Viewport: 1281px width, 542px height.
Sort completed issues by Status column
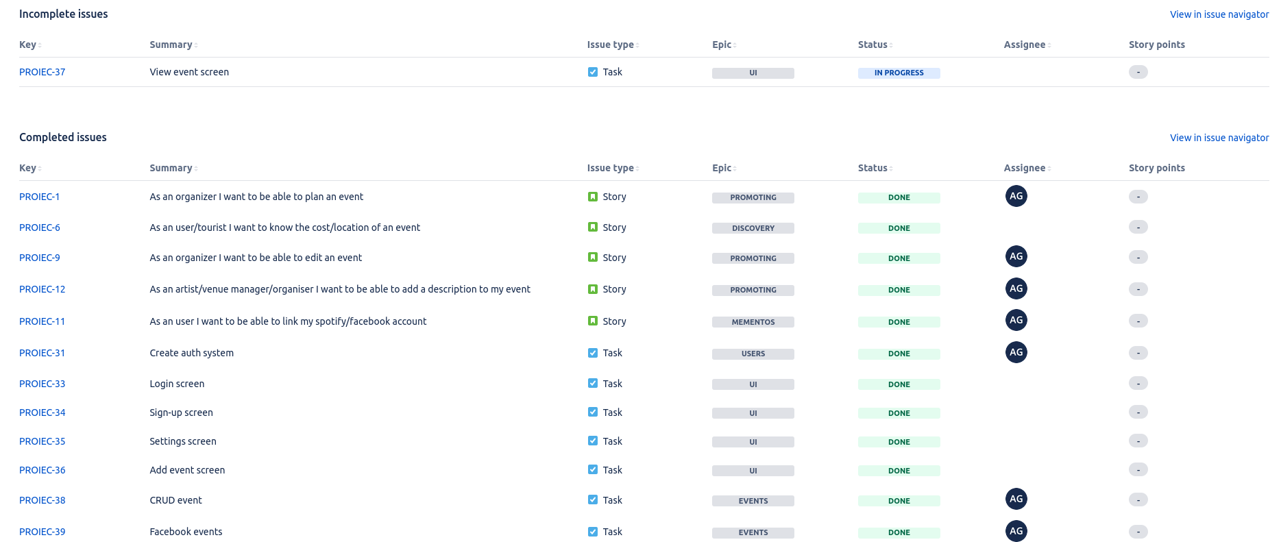pyautogui.click(x=875, y=168)
